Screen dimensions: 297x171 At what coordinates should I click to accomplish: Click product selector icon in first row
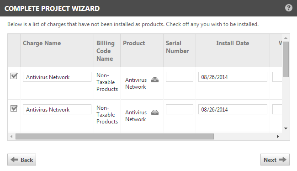pyautogui.click(x=155, y=80)
